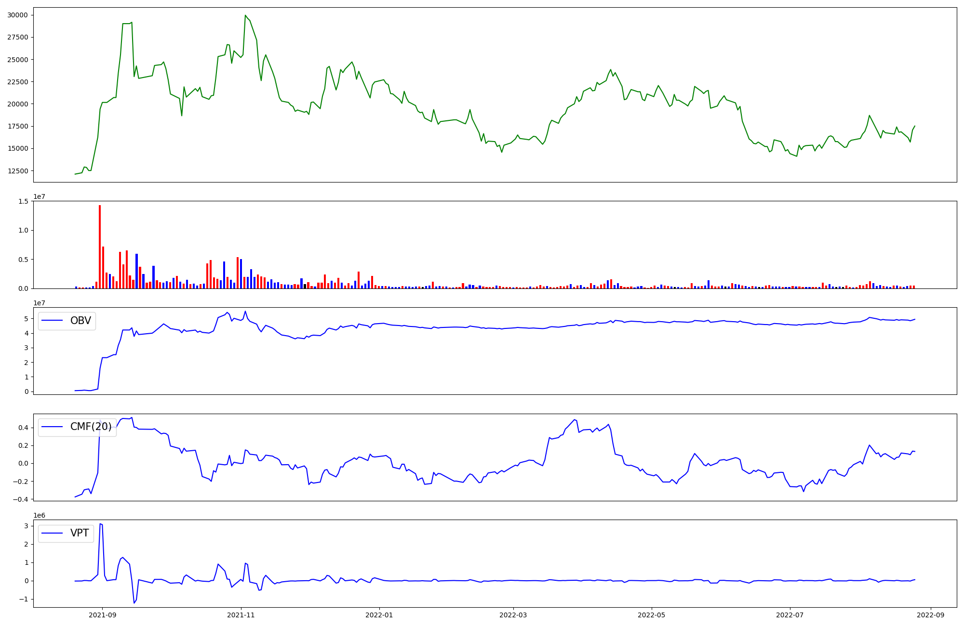
Task: Click the 2022-03 x-axis date label
Action: pos(513,614)
